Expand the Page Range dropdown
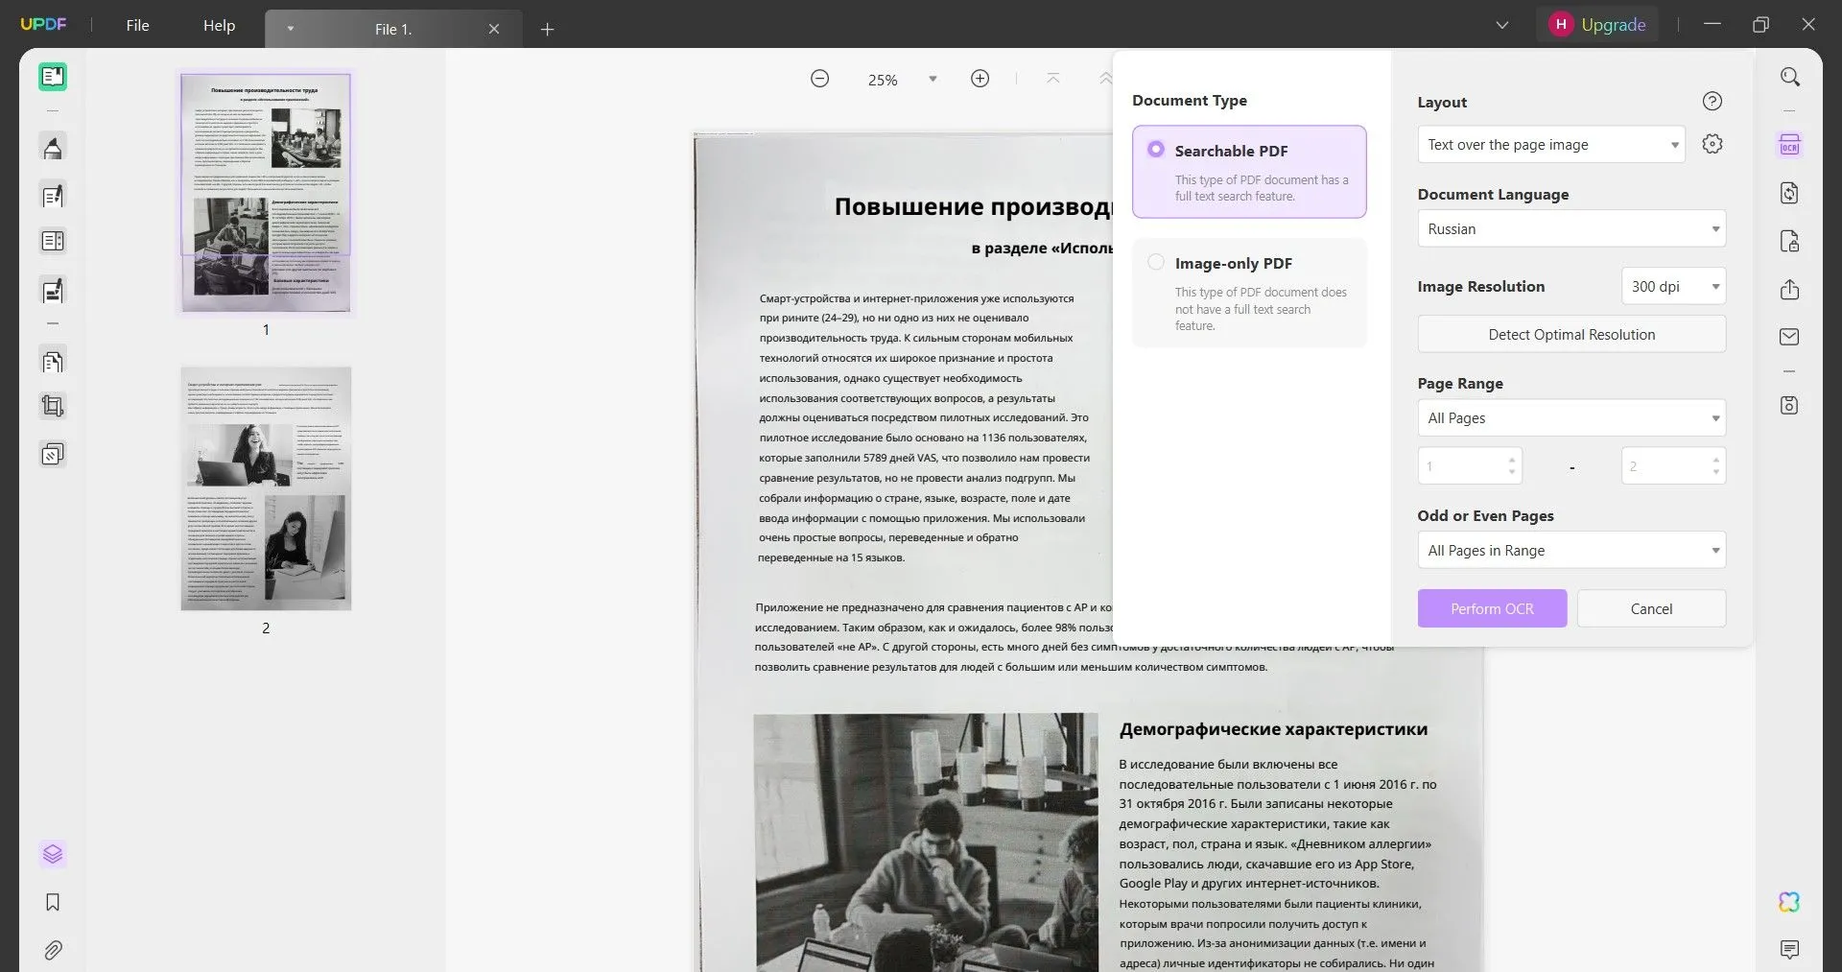The width and height of the screenshot is (1842, 972). (1570, 417)
